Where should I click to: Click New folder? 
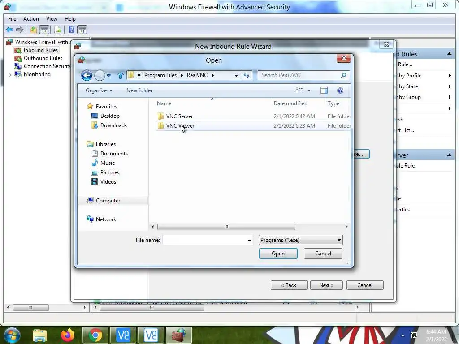point(139,90)
